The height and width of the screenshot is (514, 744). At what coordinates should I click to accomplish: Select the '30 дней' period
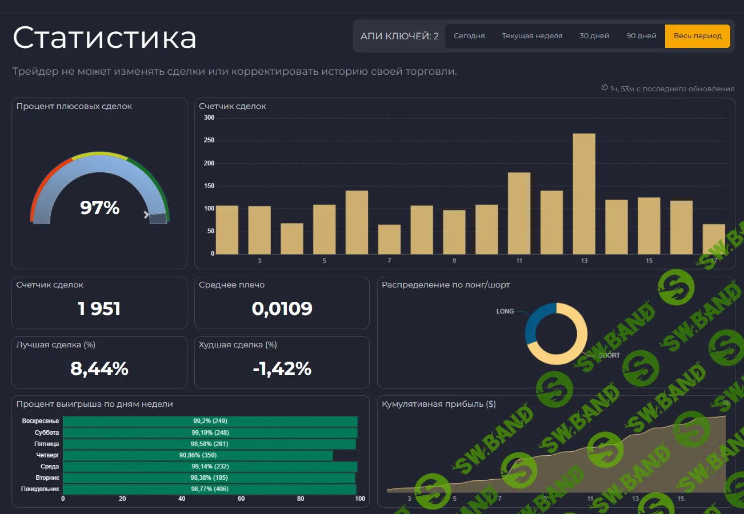594,35
